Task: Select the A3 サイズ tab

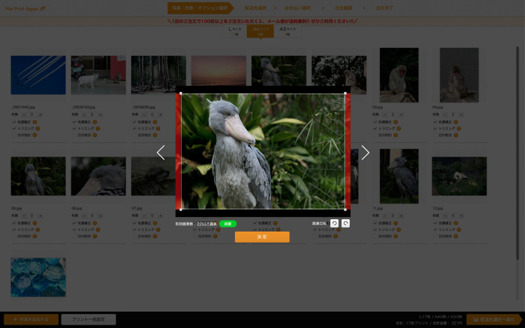Action: pyautogui.click(x=287, y=31)
